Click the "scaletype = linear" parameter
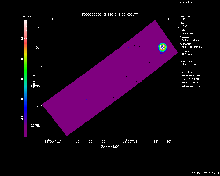 [191, 76]
